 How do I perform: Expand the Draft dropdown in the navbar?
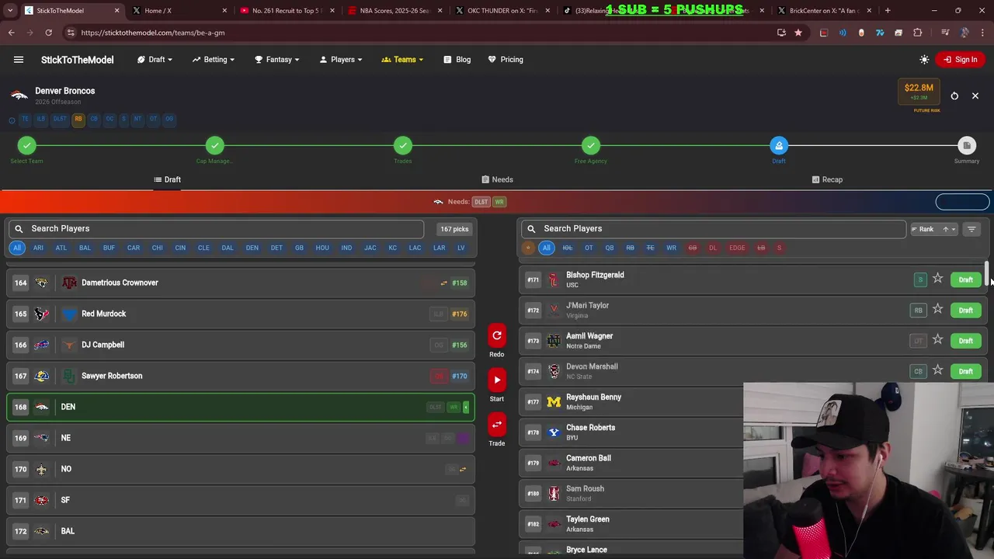(x=155, y=60)
